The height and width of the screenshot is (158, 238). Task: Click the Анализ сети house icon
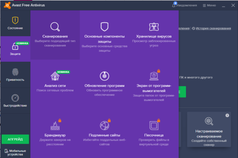55,76
